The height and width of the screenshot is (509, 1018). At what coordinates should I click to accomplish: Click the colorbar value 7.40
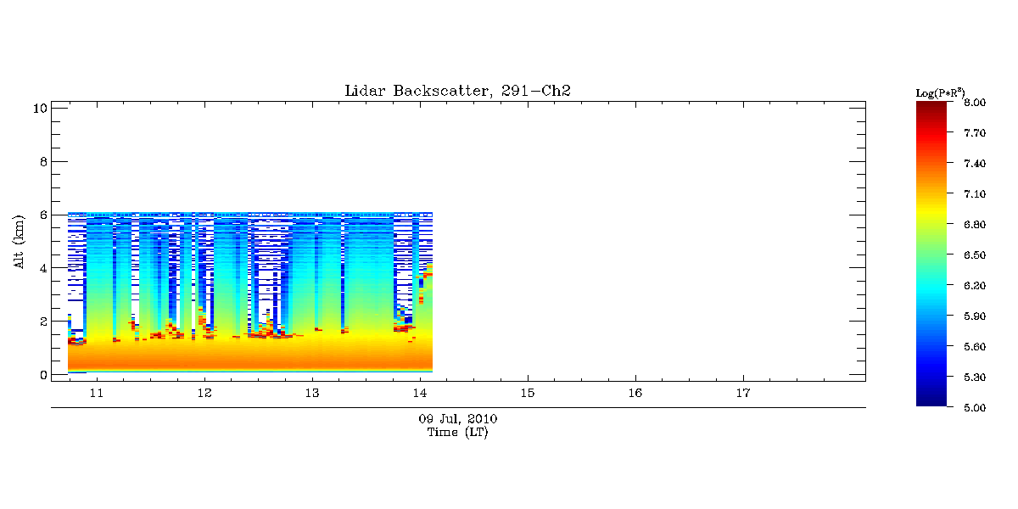[x=976, y=164]
